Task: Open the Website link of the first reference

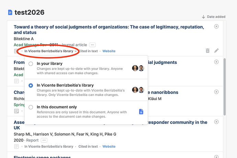Action: [x=109, y=51]
